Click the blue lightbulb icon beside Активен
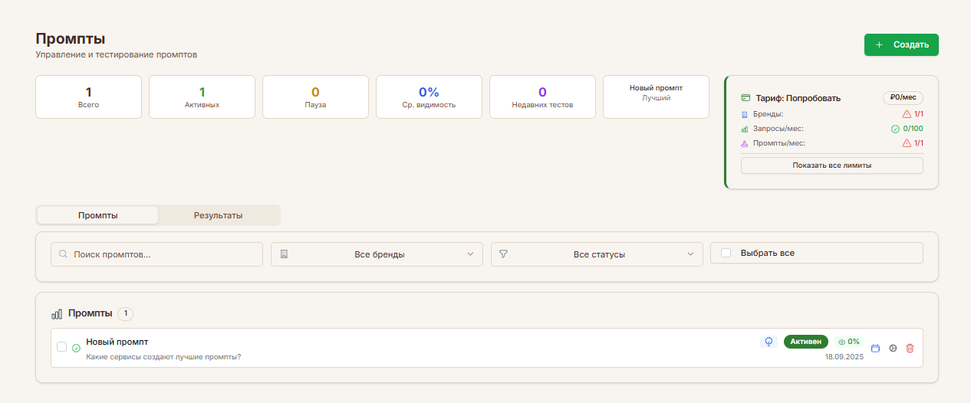971x403 pixels. coord(769,342)
